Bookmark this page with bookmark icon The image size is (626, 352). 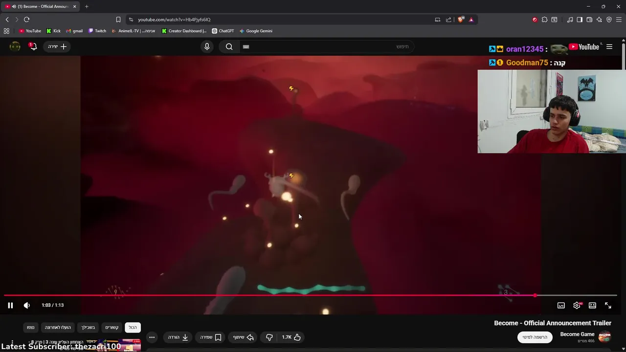pos(118,20)
